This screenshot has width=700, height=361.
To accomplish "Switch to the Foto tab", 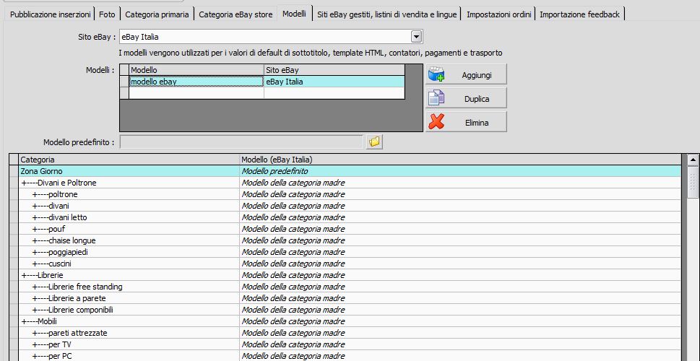I will [107, 14].
